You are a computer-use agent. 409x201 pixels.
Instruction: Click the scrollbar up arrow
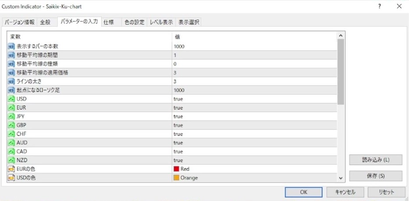341,36
